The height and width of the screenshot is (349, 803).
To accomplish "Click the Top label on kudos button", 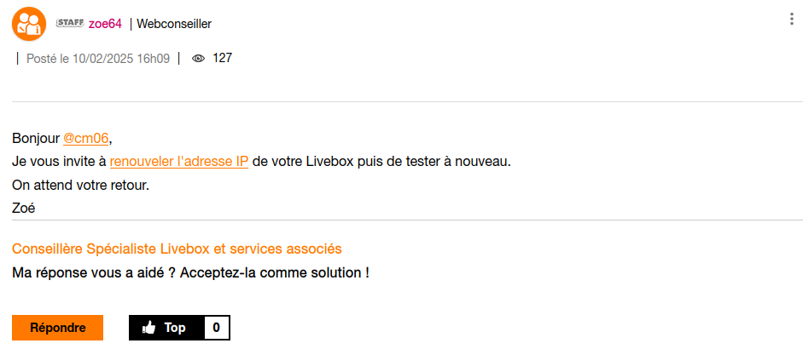I will [x=175, y=328].
